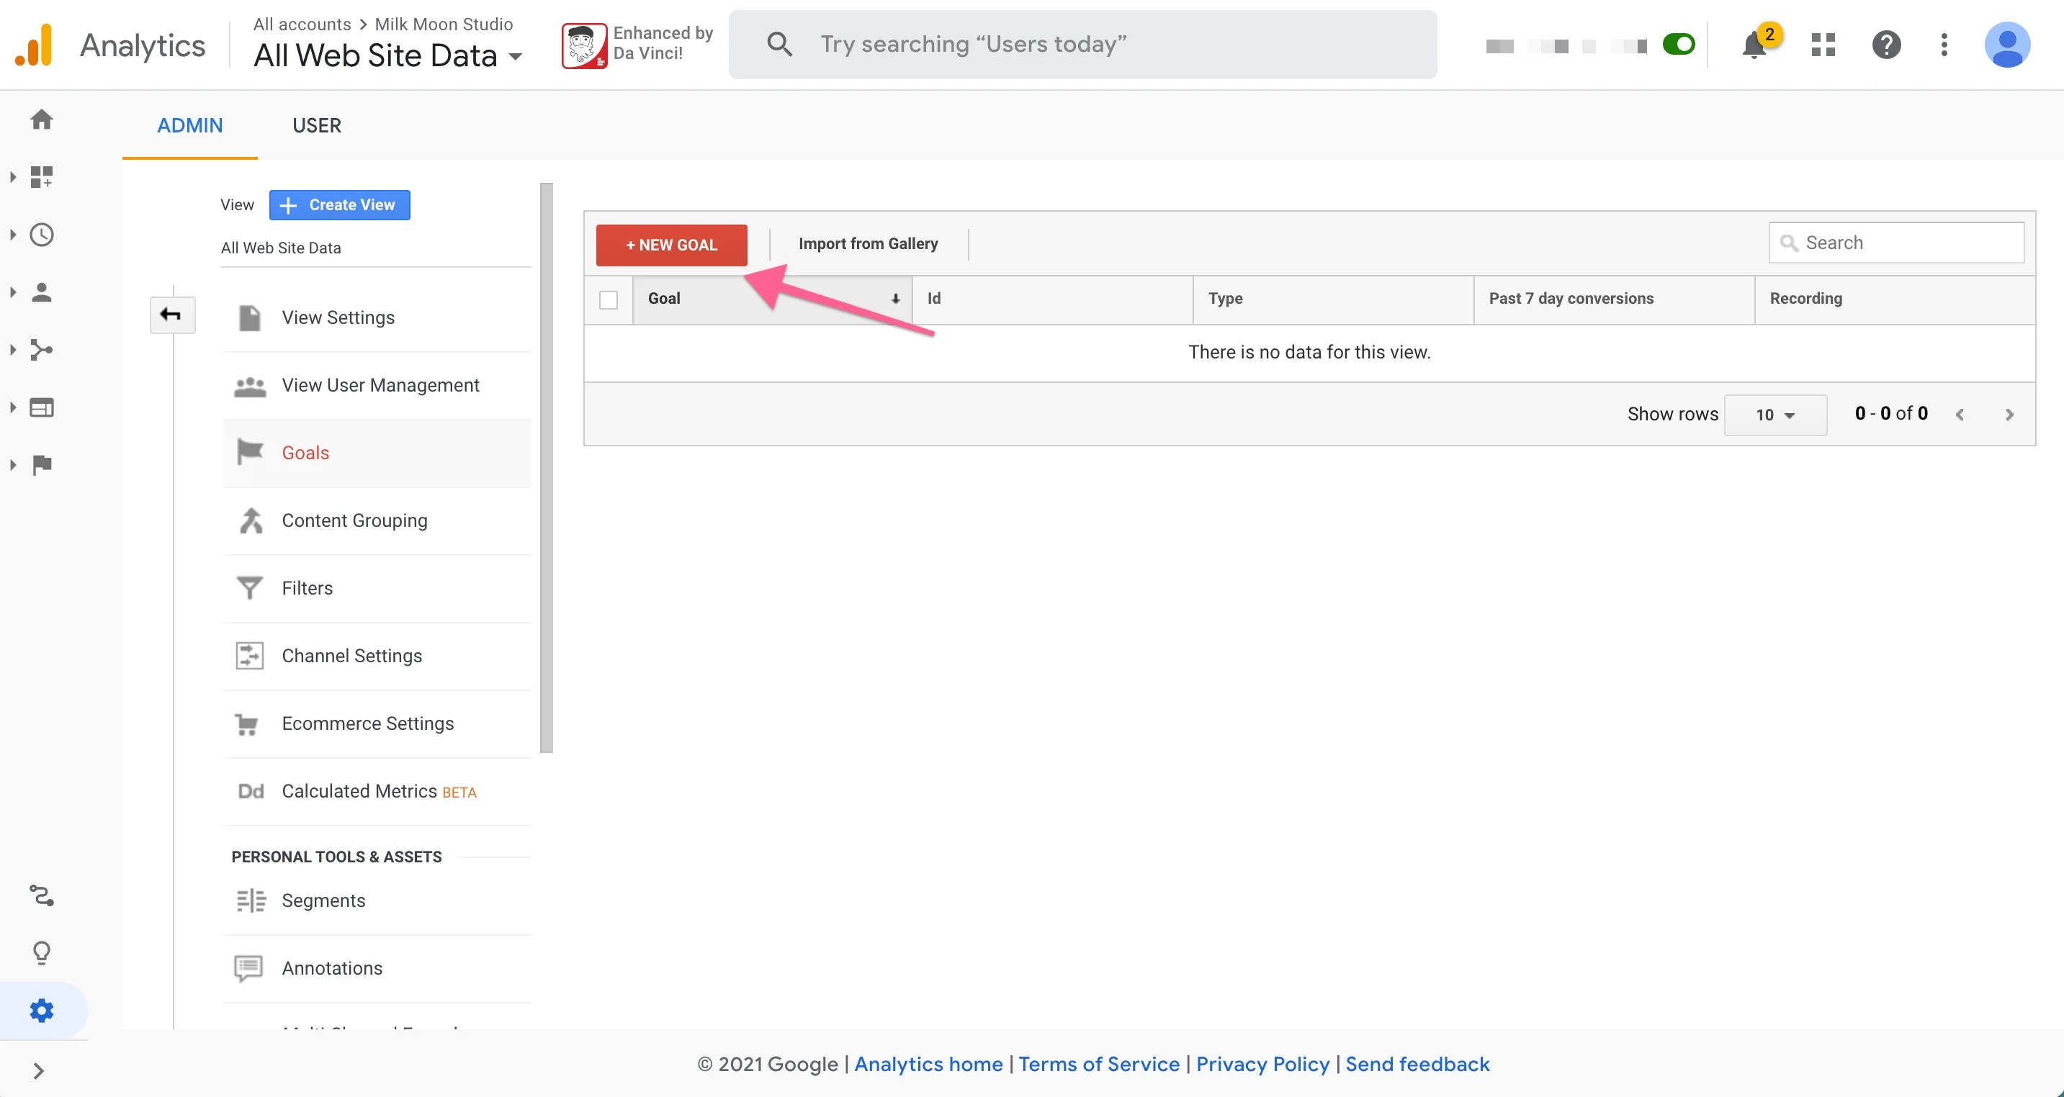Click the + NEW GOAL button
Viewport: 2064px width, 1097px height.
point(670,244)
